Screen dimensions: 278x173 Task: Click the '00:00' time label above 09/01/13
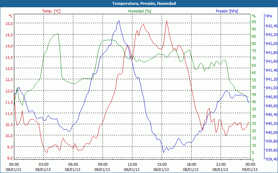(x=250, y=165)
